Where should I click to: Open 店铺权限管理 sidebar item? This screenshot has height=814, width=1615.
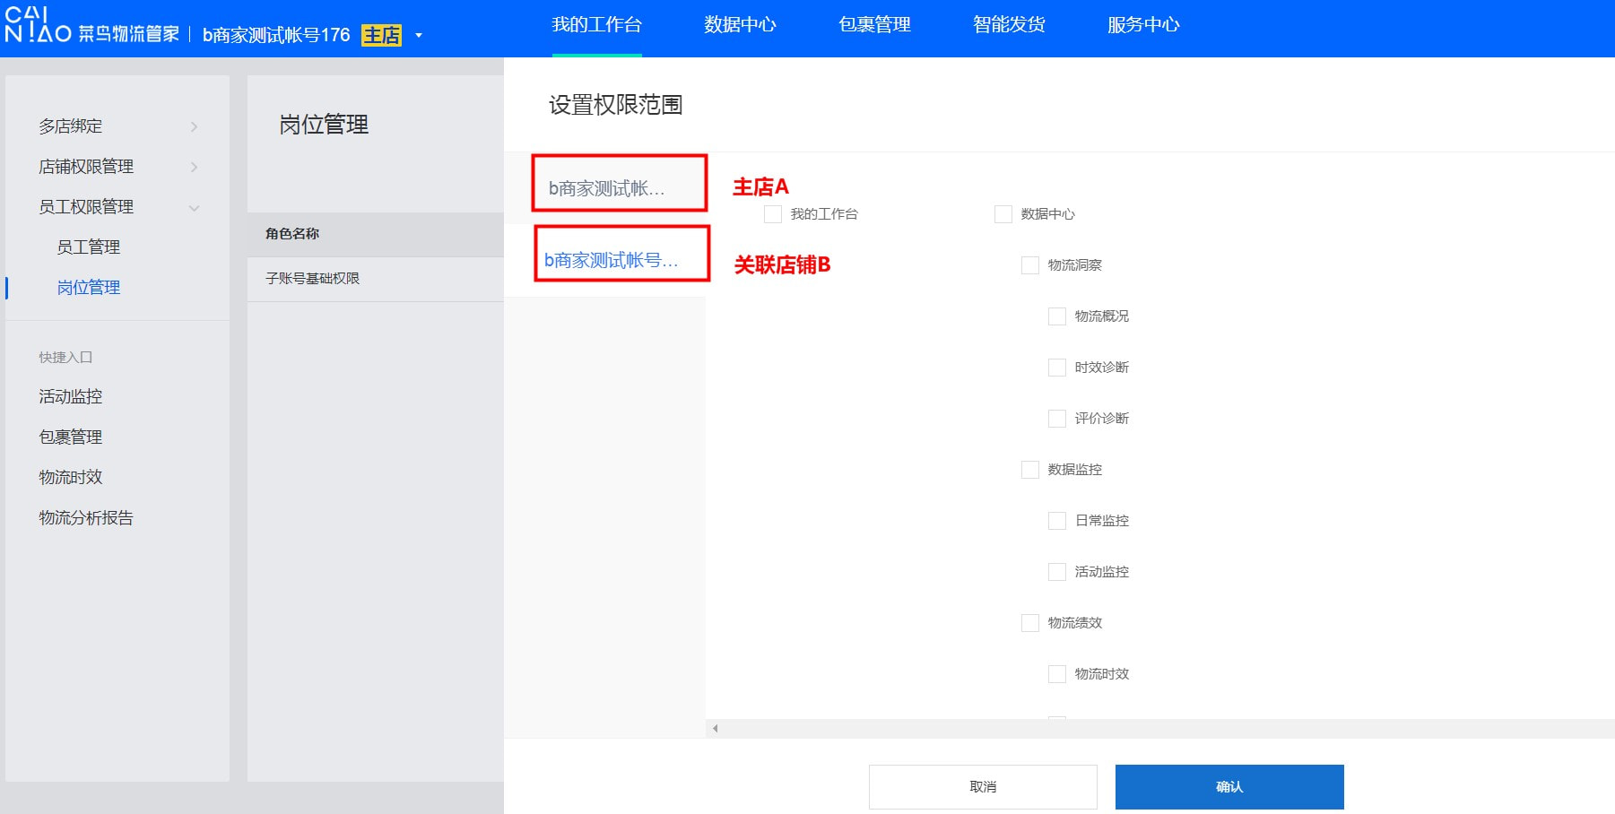click(x=86, y=167)
